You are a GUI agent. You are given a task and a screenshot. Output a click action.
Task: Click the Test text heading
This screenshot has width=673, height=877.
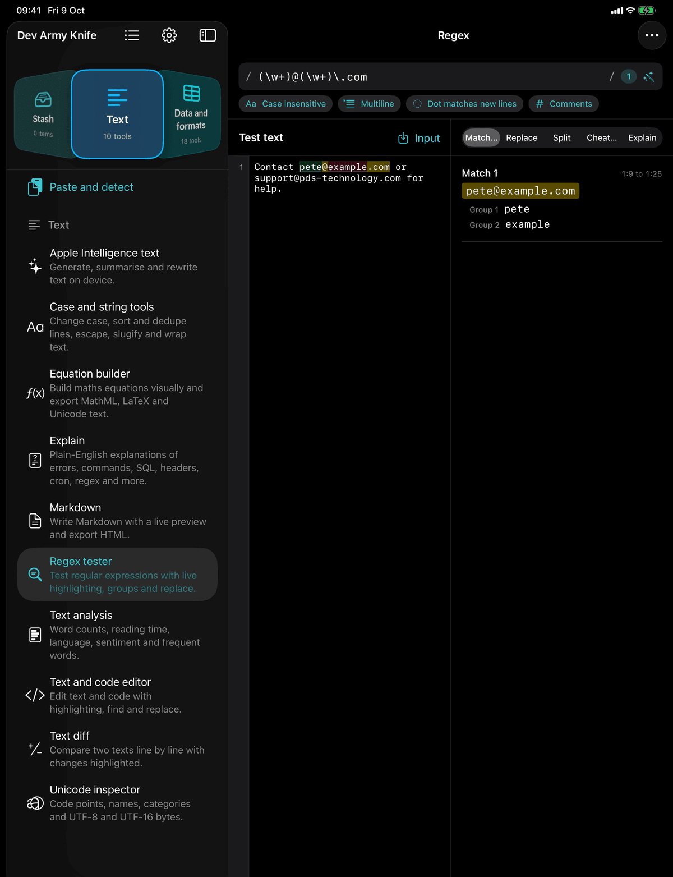pyautogui.click(x=261, y=137)
